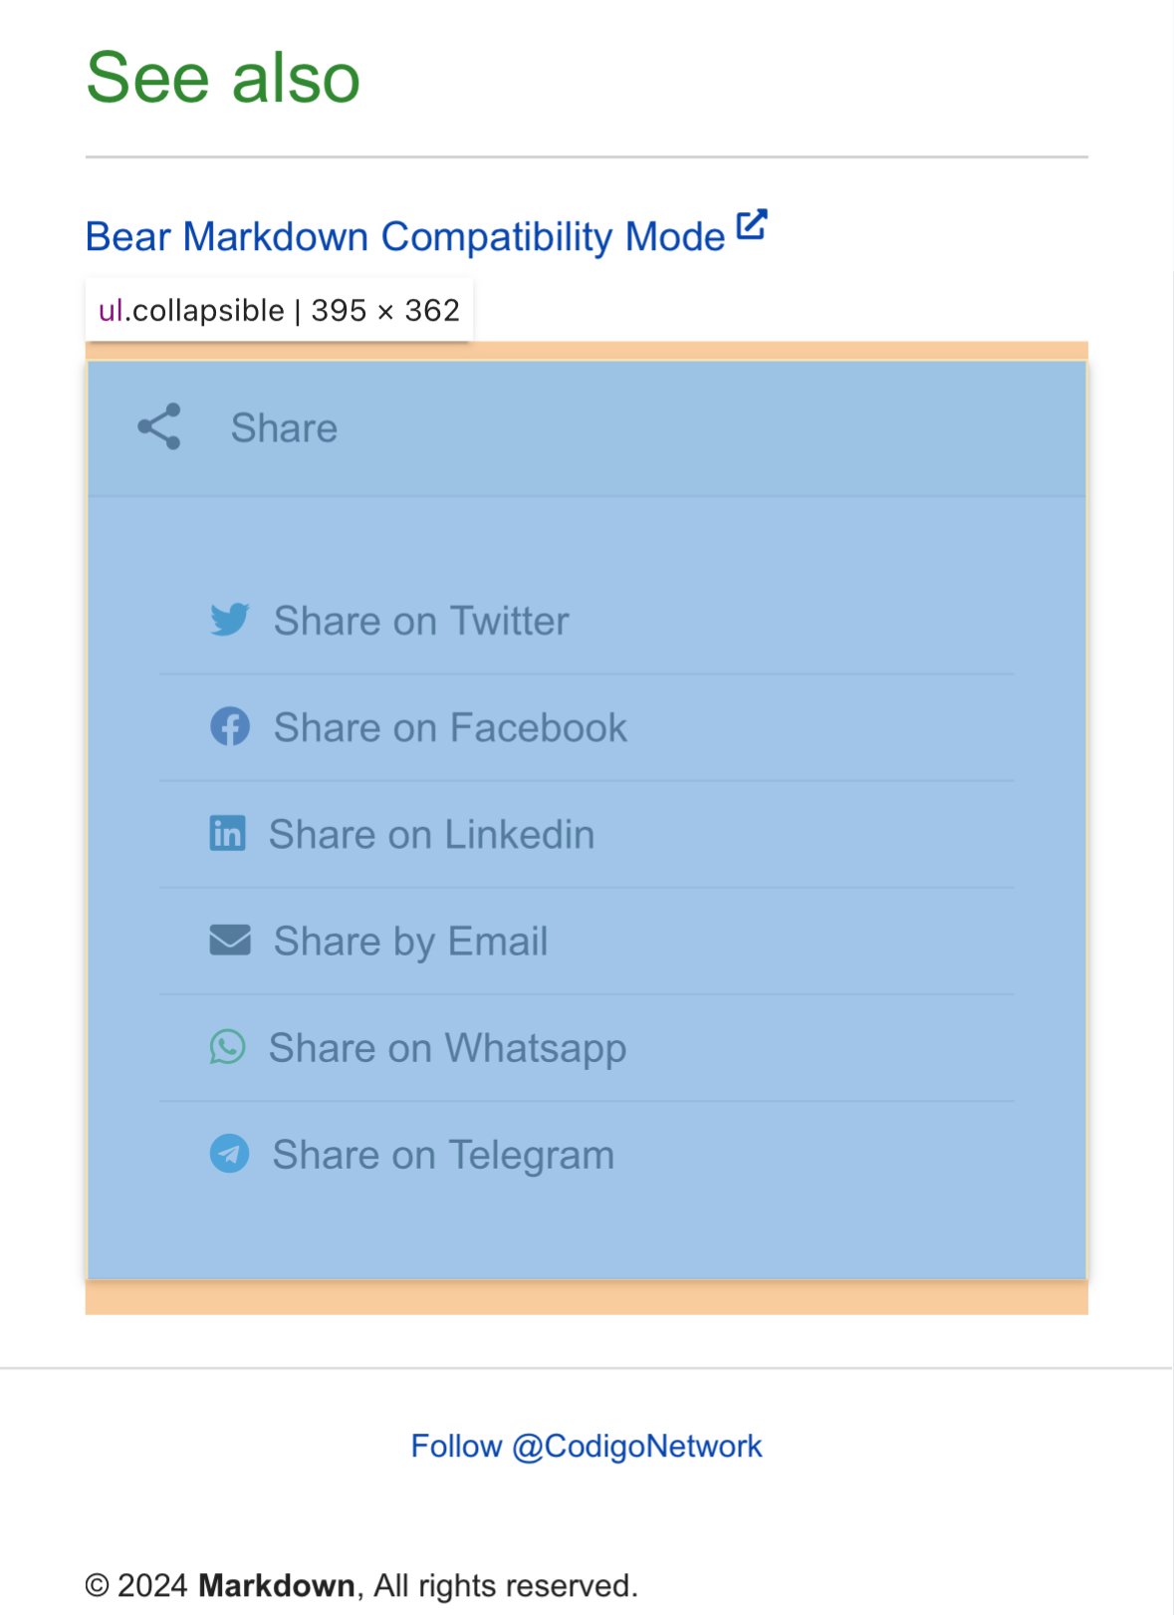Open the ul.collapsible element inspector tooltip
The height and width of the screenshot is (1615, 1174).
pos(279,309)
